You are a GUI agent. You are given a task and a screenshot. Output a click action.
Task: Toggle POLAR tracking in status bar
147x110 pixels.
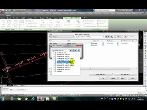tap(43, 95)
